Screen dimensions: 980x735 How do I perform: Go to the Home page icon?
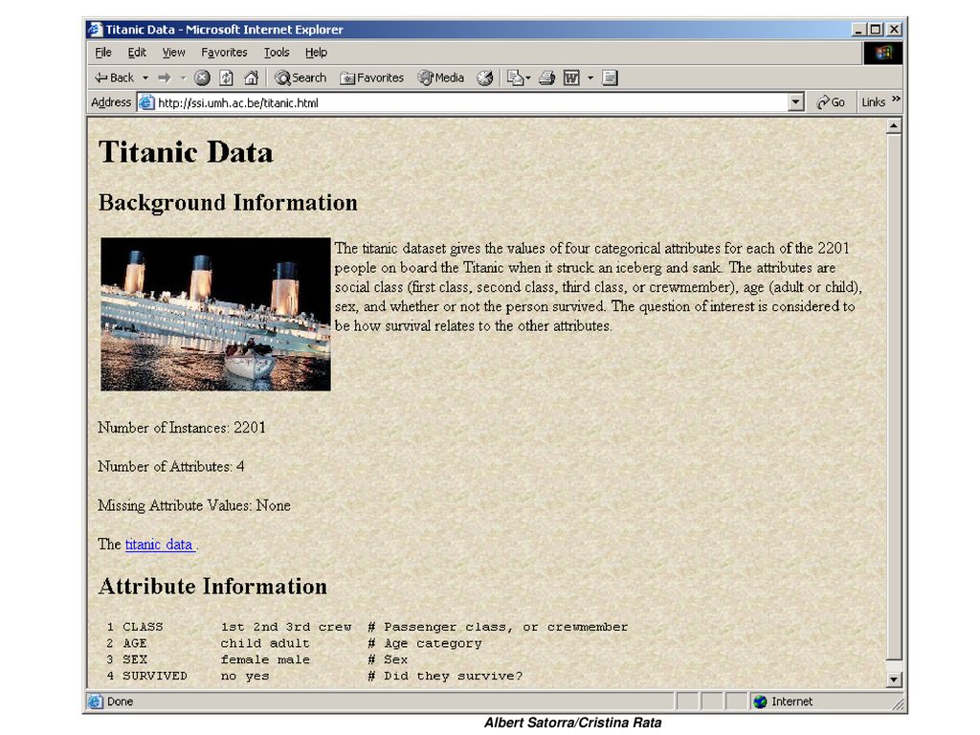click(252, 78)
